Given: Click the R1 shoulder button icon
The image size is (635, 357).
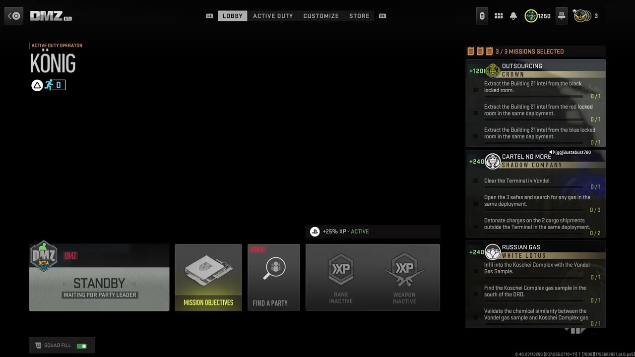Looking at the screenshot, I should [382, 16].
